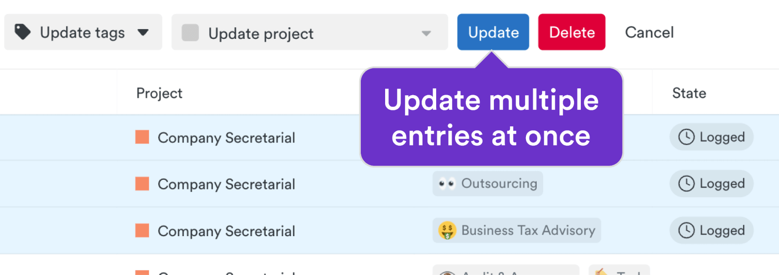Click the eyes emoji on the Outsourcing tag
The height and width of the screenshot is (275, 779).
click(447, 184)
